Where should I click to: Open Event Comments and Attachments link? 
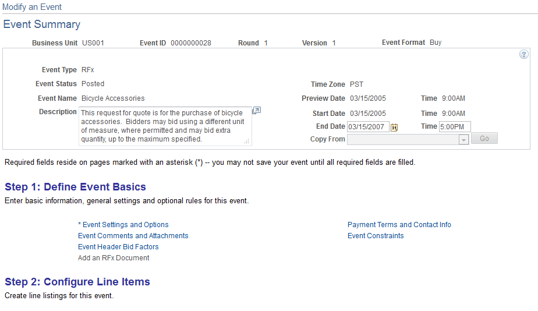click(x=133, y=236)
